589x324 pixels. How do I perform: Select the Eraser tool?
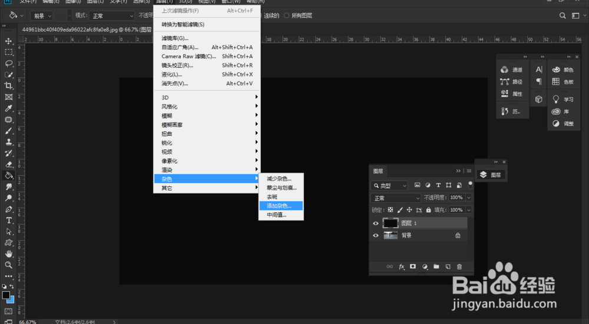[x=9, y=164]
